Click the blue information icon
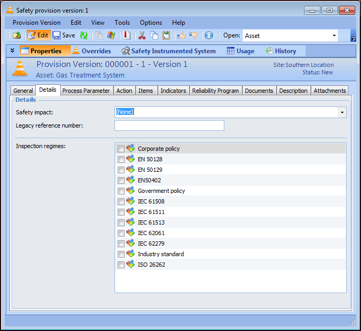Screen dimensions: 361x331 (208, 35)
